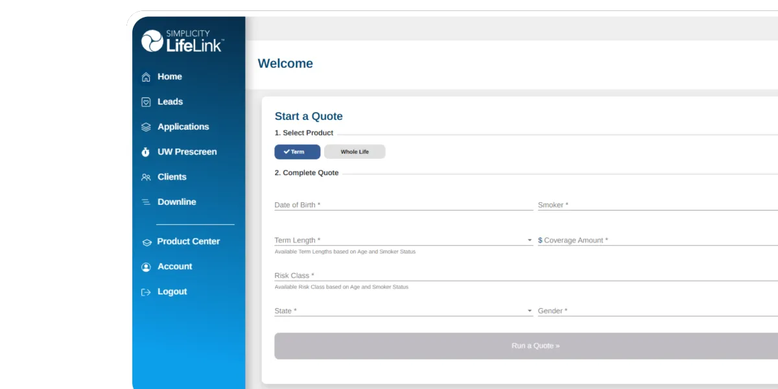Image resolution: width=778 pixels, height=389 pixels.
Task: Click the Downline list icon
Action: coord(146,202)
